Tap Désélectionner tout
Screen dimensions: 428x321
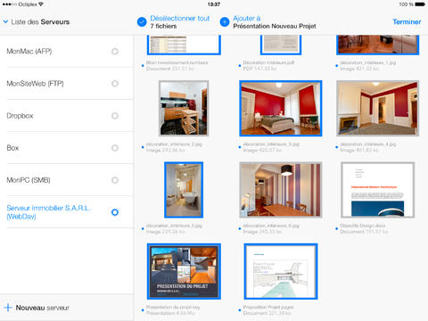179,19
